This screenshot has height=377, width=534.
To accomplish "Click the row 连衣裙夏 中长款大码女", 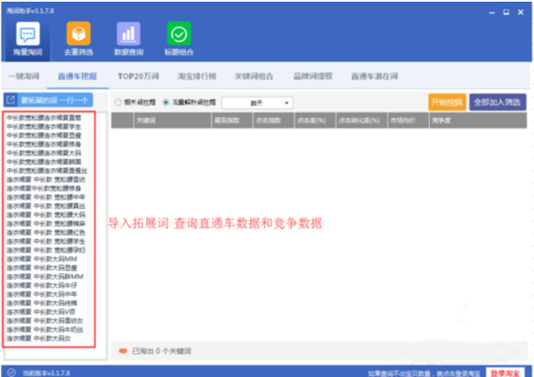I will point(39,339).
